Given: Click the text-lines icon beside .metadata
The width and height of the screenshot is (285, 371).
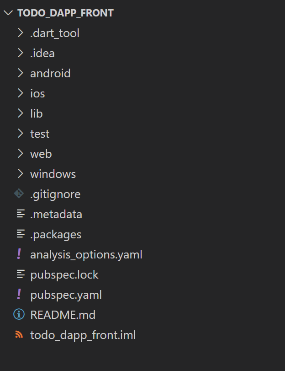Looking at the screenshot, I should coord(21,214).
